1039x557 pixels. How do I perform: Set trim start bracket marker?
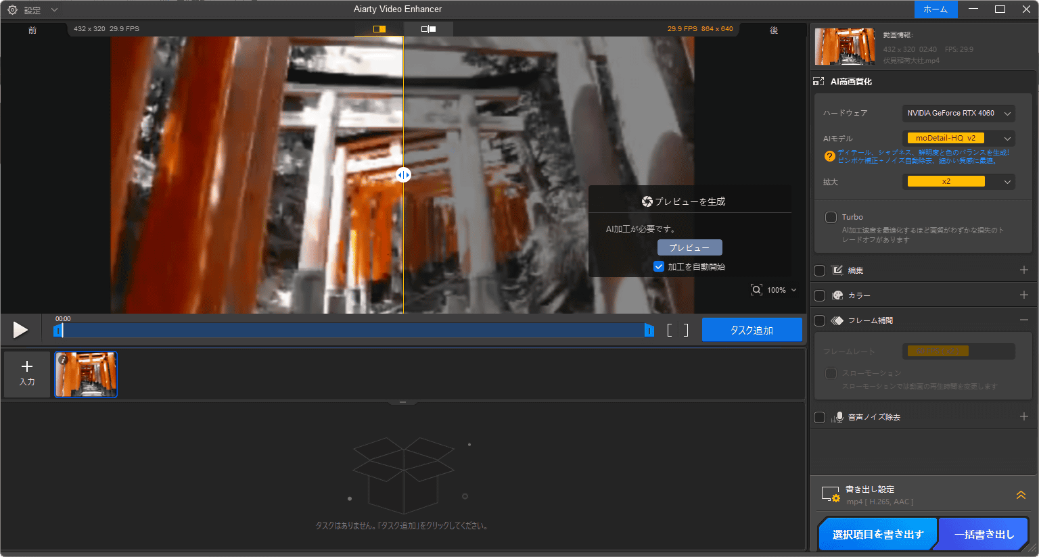(670, 330)
